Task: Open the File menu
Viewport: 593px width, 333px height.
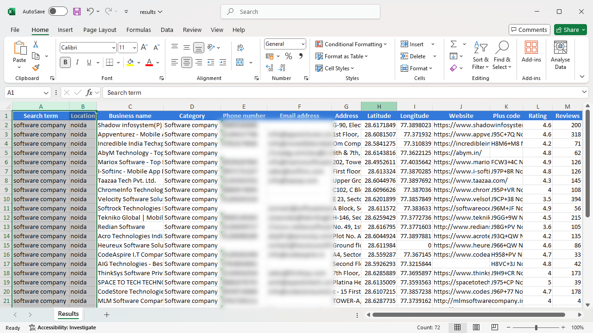Action: tap(15, 30)
